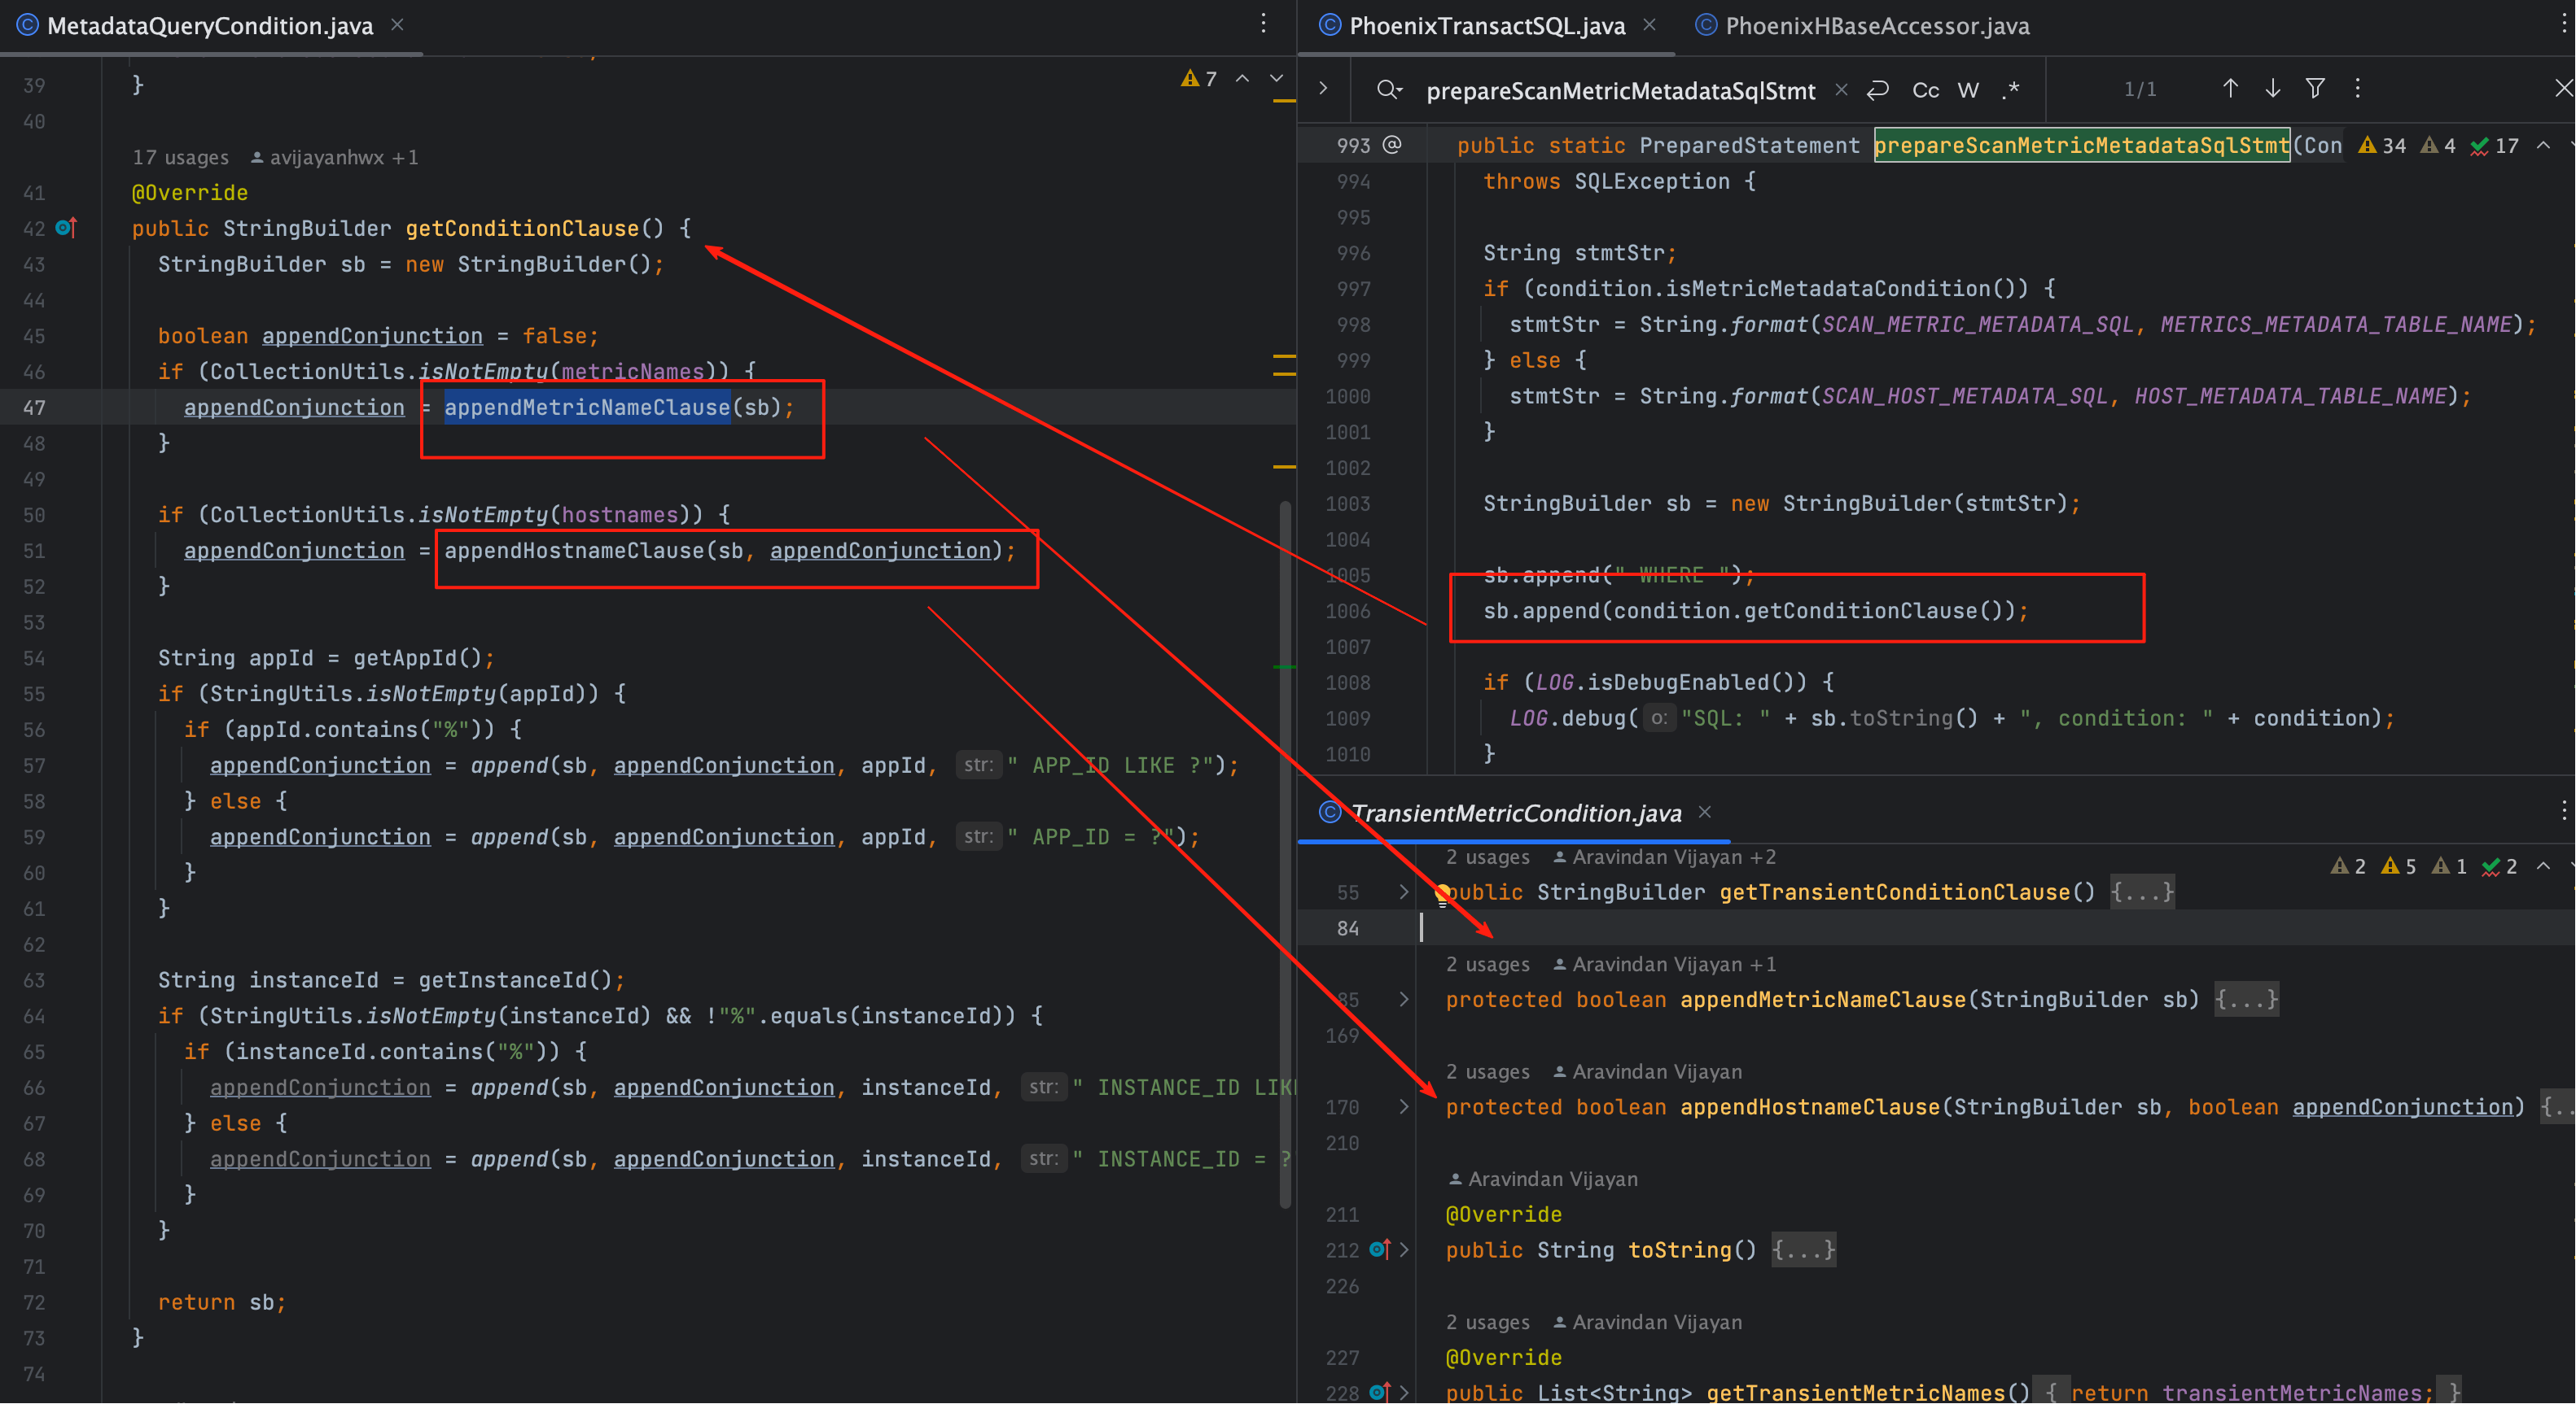Click author hint above toString @Override
The height and width of the screenshot is (1404, 2576).
[1543, 1179]
